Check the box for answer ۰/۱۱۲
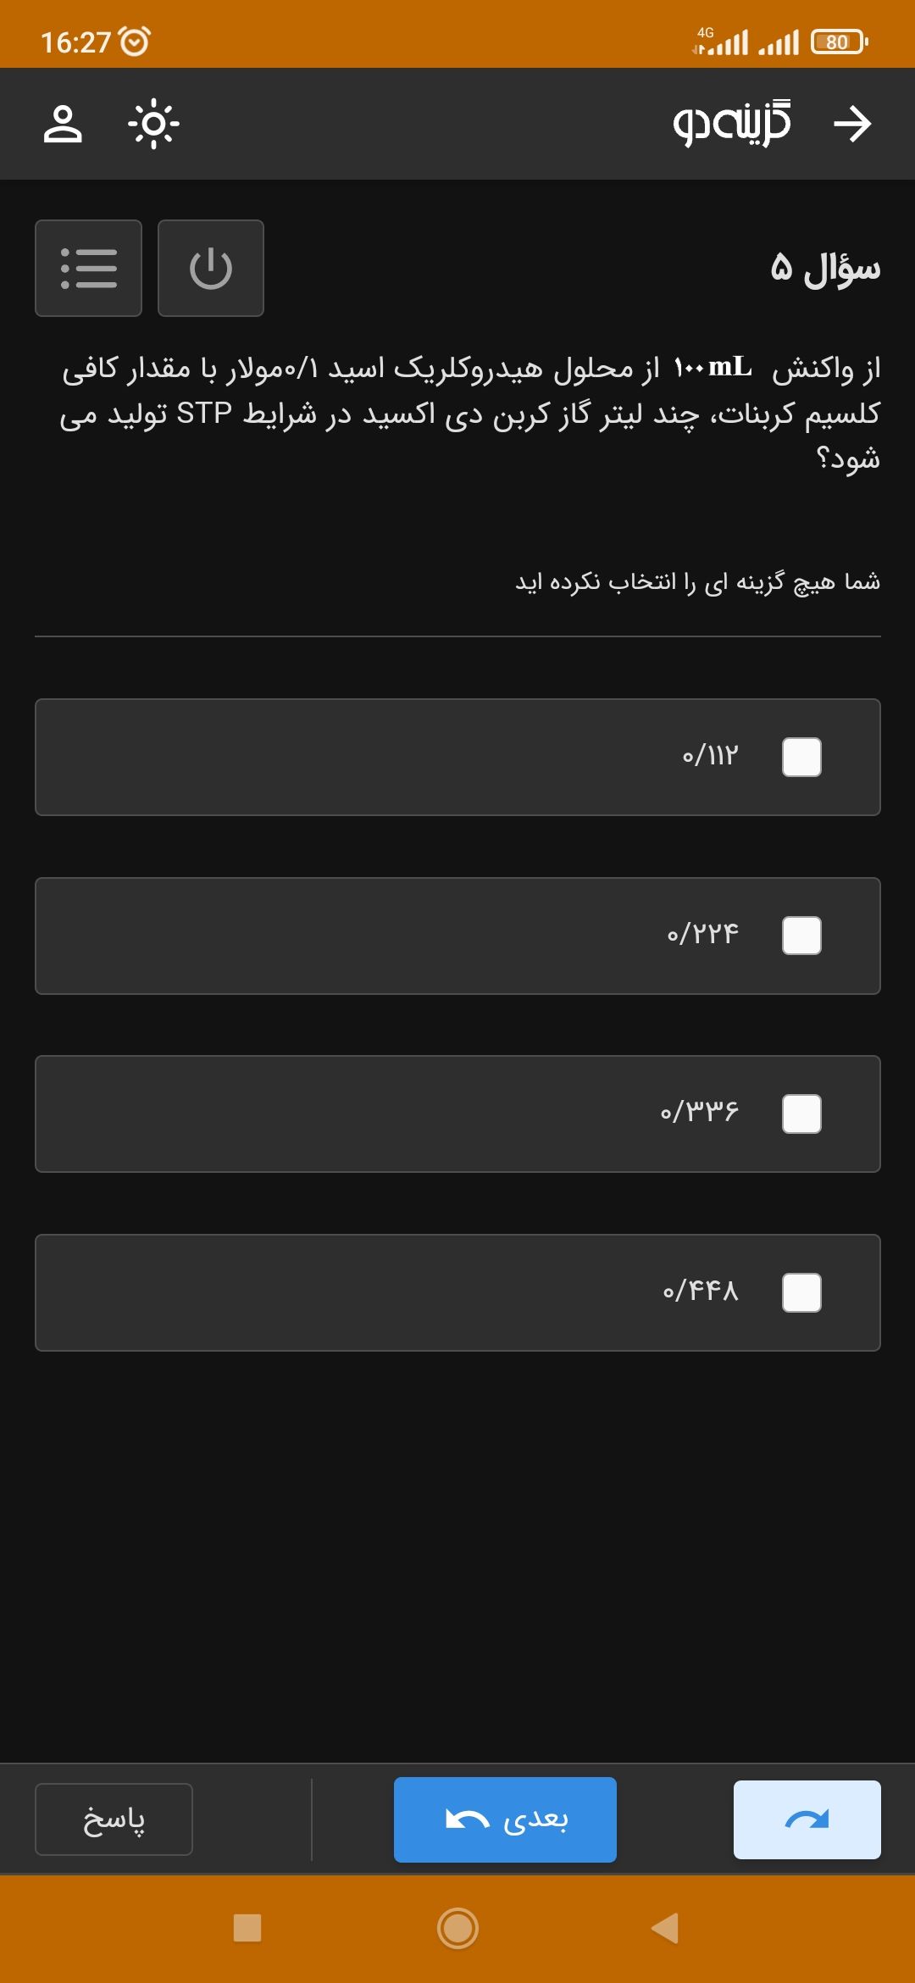Viewport: 915px width, 1983px height. pyautogui.click(x=801, y=757)
